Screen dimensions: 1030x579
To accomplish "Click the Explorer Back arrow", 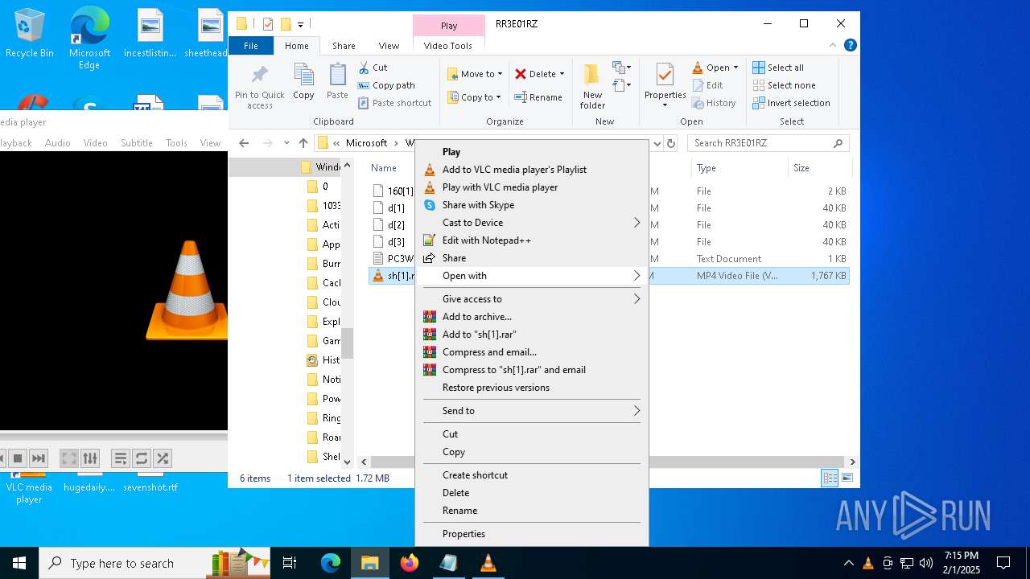I will pos(244,143).
